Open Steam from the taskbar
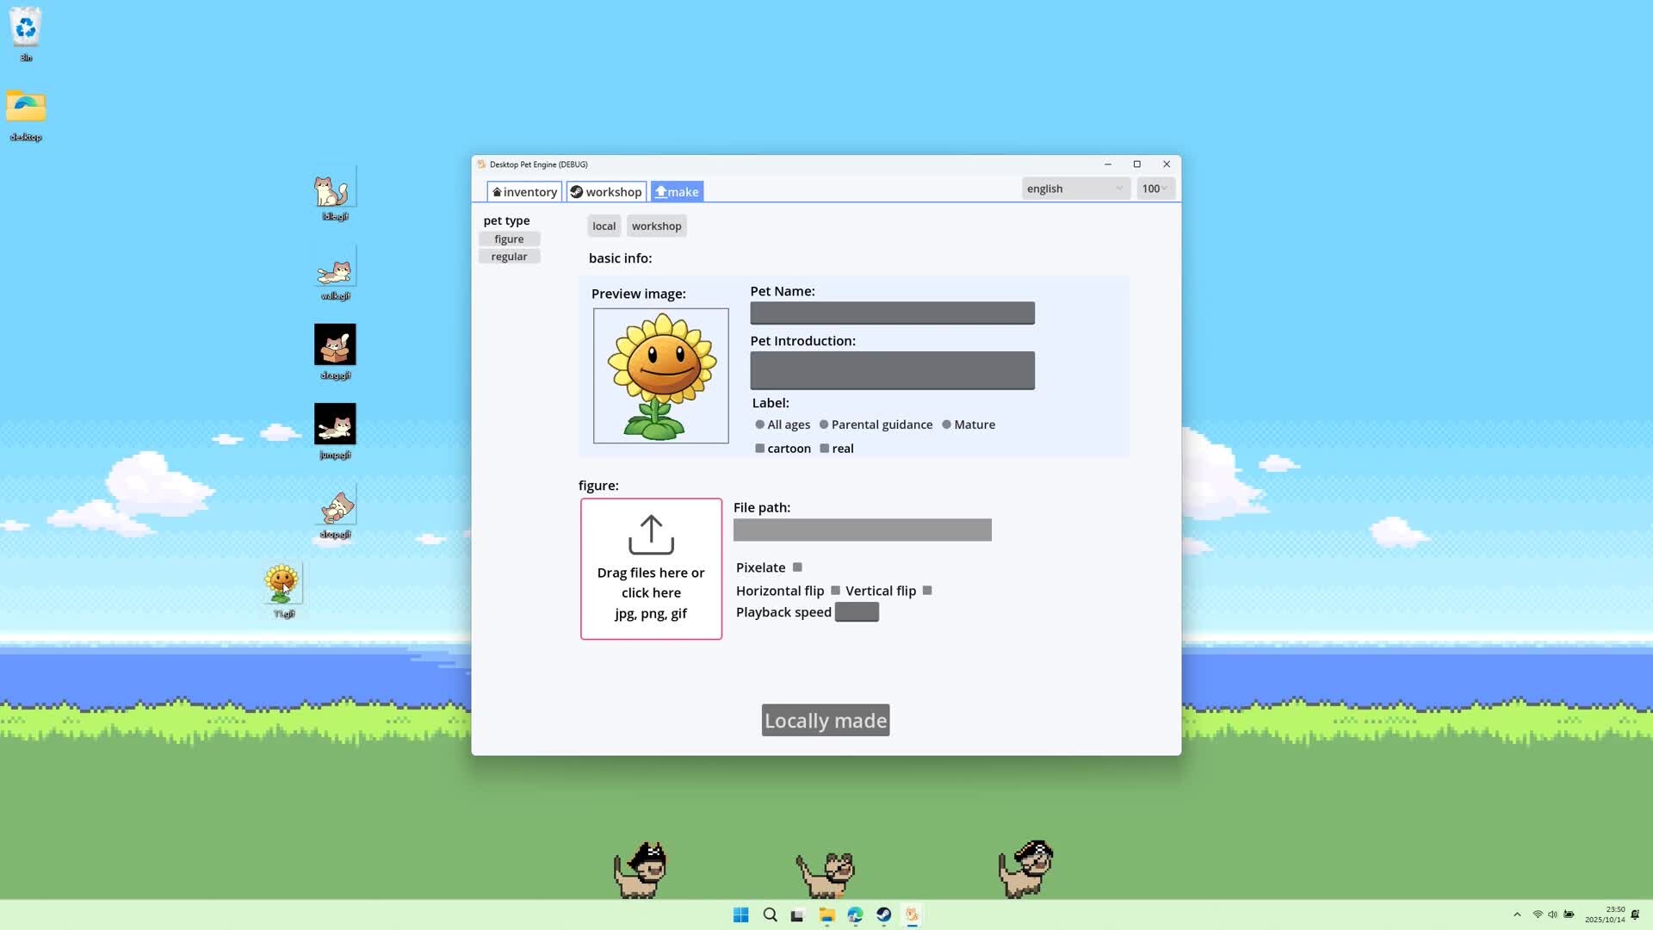 click(883, 915)
